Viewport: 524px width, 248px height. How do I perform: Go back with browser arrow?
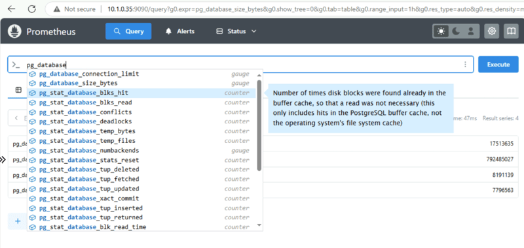(x=11, y=9)
